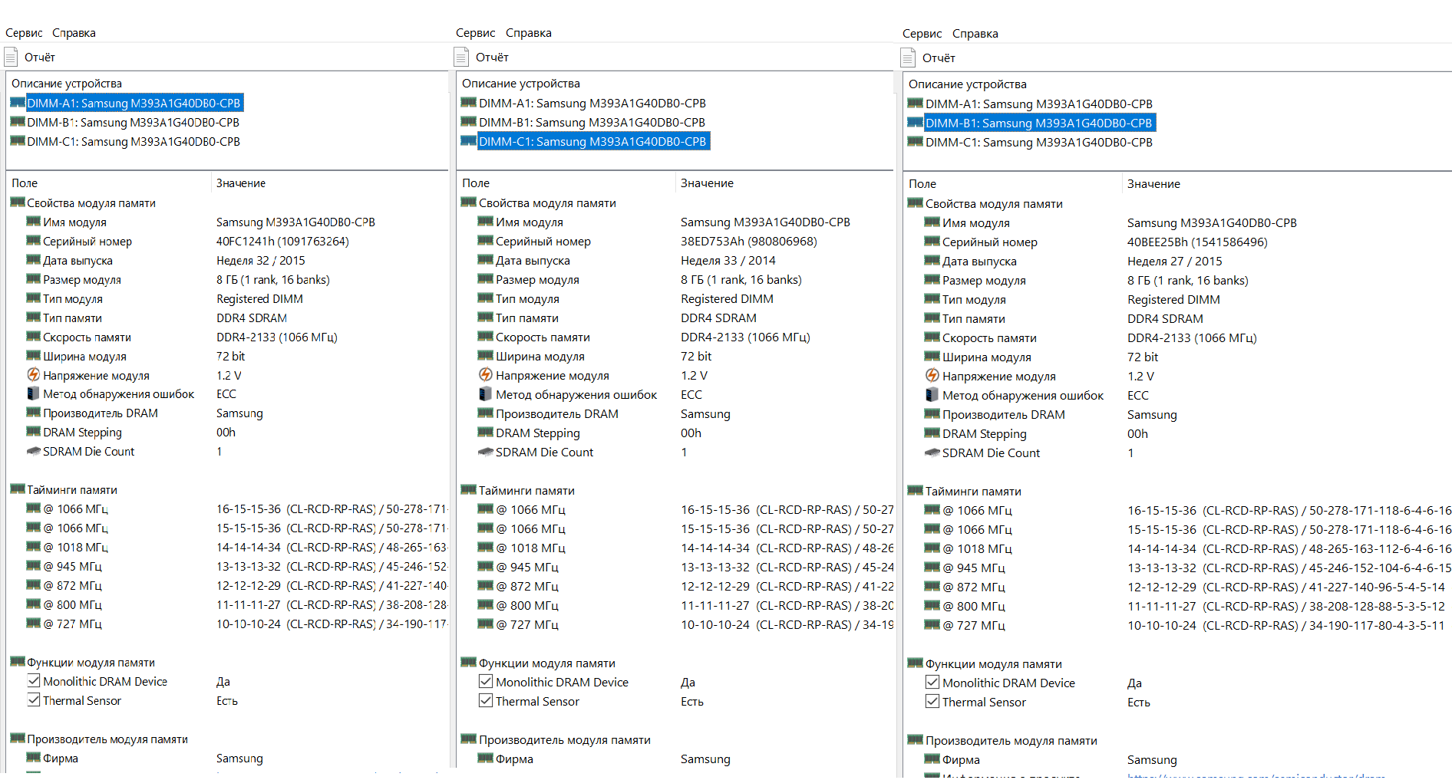Click the error detection method icon in the right window
1452x780 pixels.
(x=932, y=395)
